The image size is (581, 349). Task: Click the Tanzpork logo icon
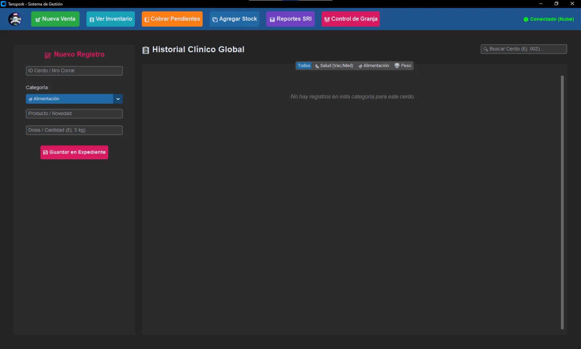(15, 19)
